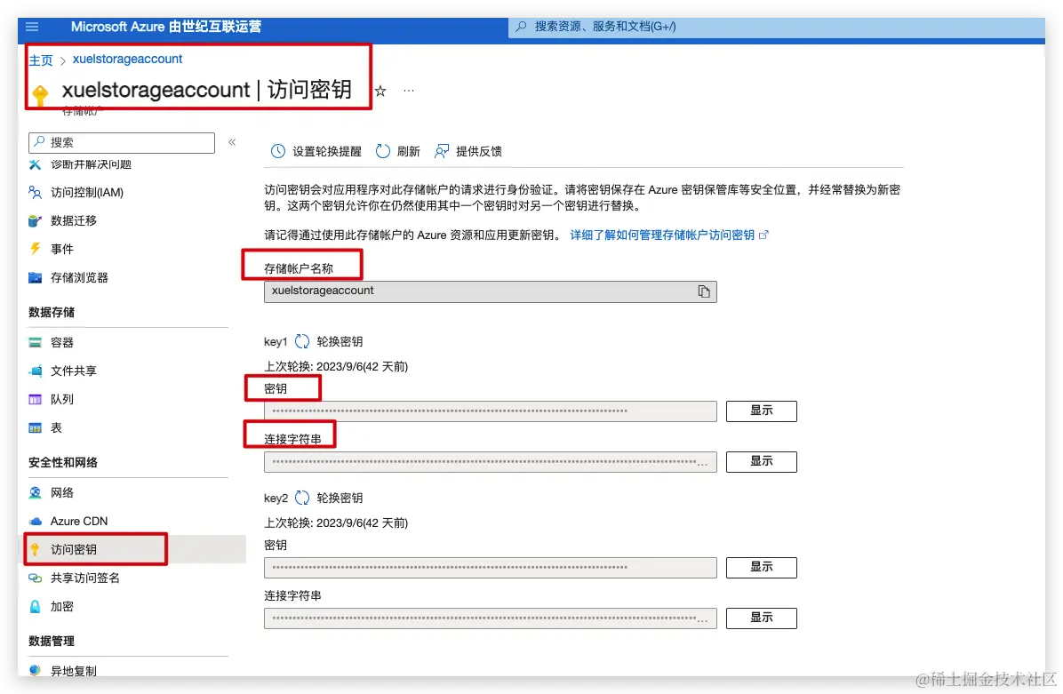Screen dimensions: 1063x694
Task: Click the 表 table icon
Action: (36, 427)
